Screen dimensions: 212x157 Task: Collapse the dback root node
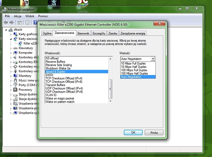point(6,30)
